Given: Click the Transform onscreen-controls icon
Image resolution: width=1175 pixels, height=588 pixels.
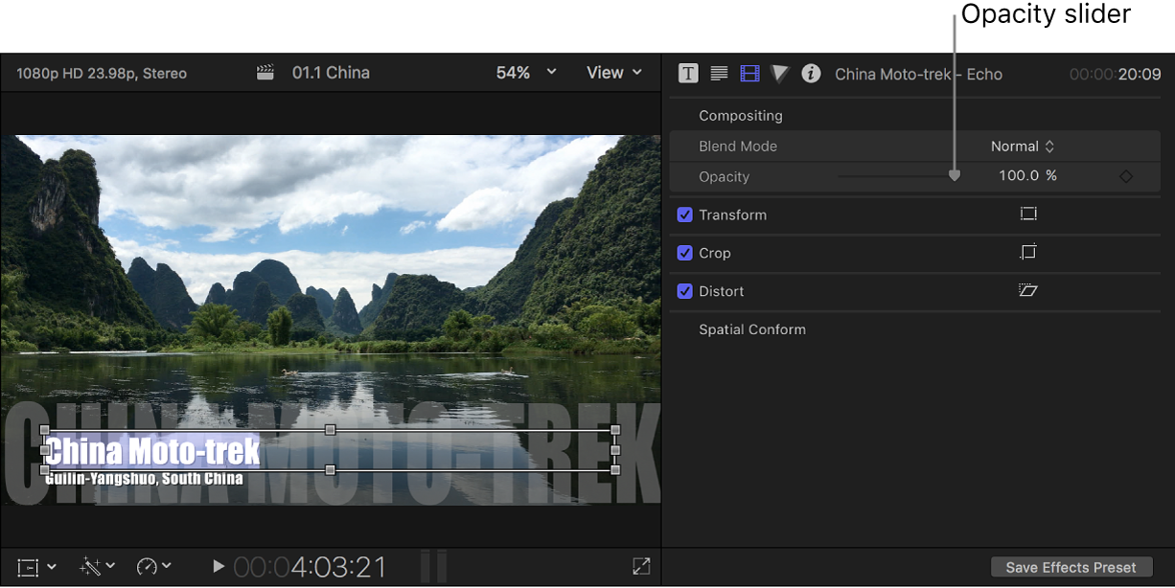Looking at the screenshot, I should coord(1028,214).
